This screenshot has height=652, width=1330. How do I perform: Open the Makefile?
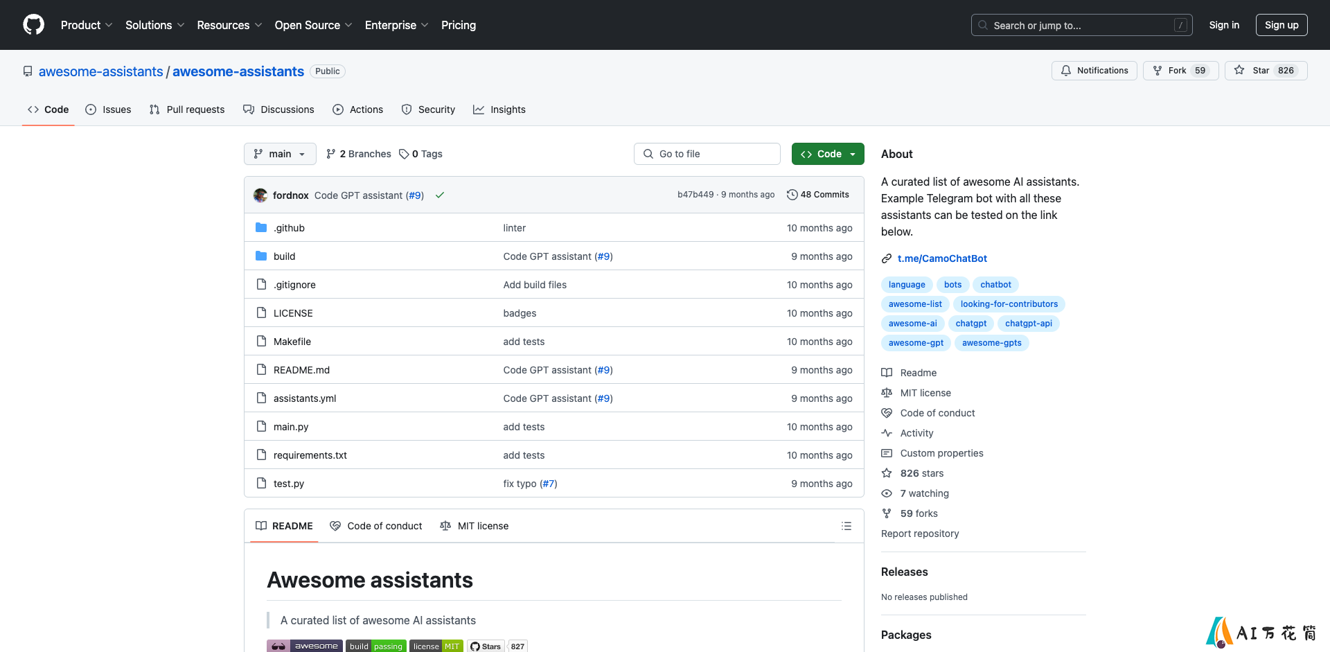tap(292, 342)
